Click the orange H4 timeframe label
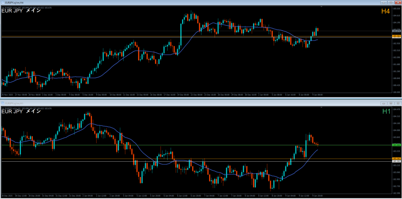Image resolution: width=402 pixels, height=199 pixels. click(x=385, y=11)
